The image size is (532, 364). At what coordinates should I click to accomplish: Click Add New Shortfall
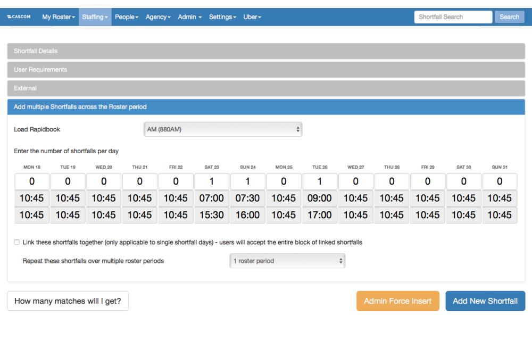point(485,301)
